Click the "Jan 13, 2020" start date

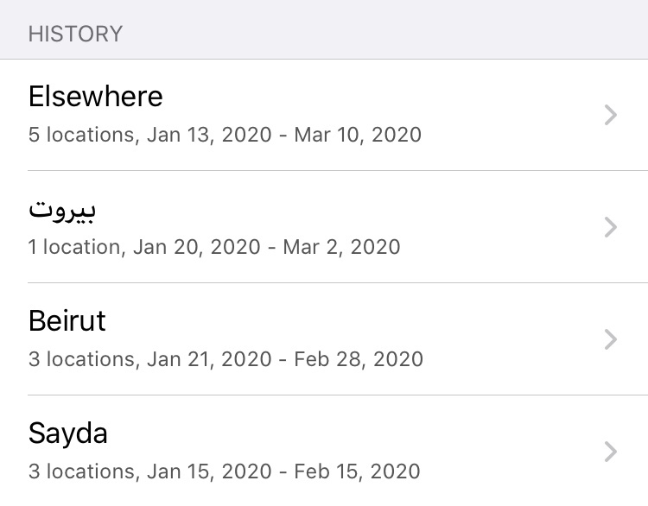click(x=209, y=135)
